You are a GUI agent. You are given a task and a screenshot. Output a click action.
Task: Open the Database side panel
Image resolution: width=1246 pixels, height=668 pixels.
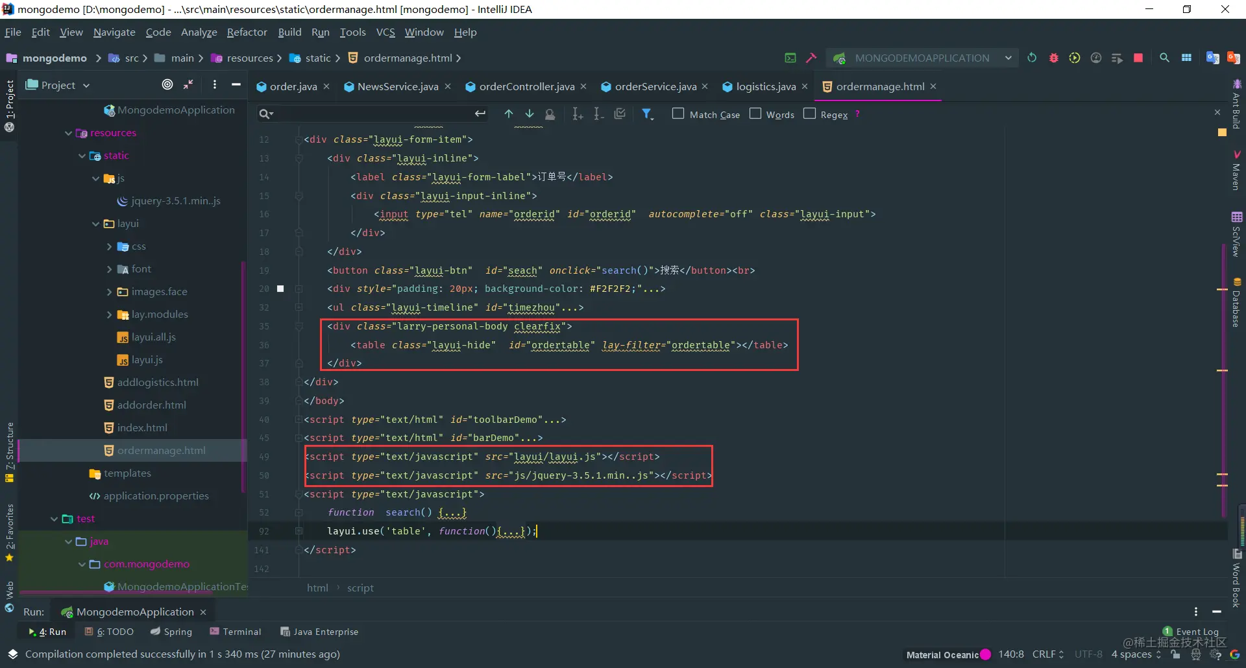tap(1237, 303)
